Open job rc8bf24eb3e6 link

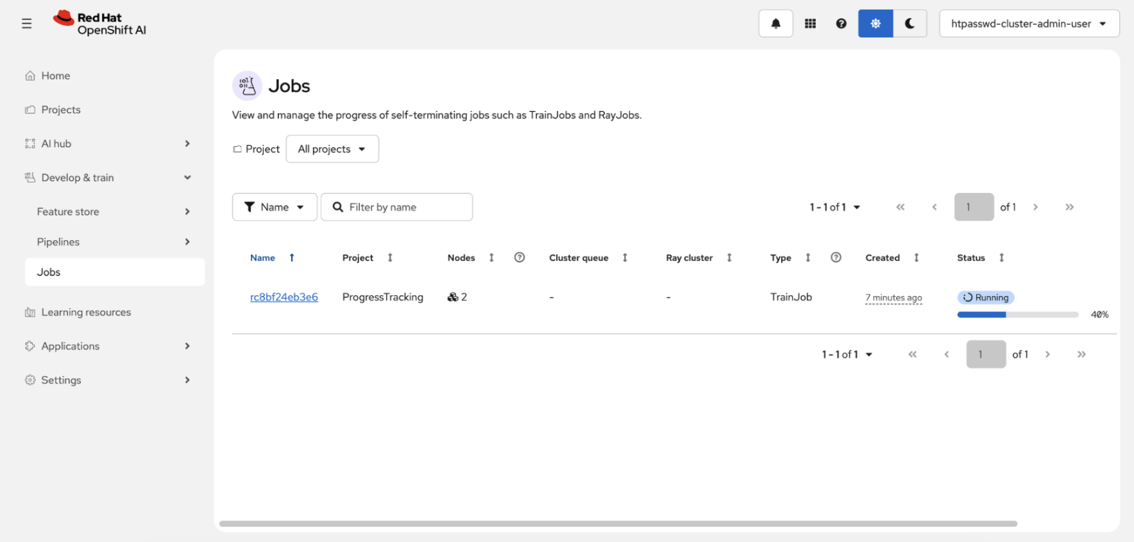pyautogui.click(x=284, y=297)
